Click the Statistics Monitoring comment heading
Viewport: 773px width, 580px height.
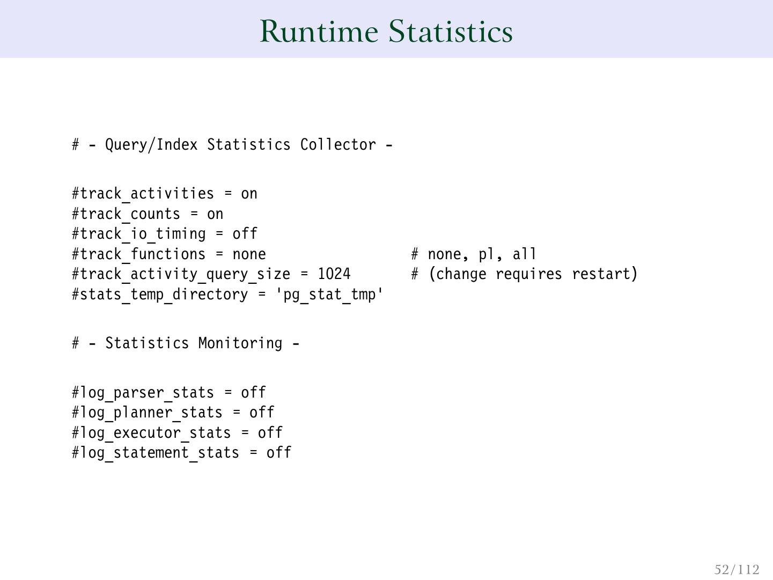[x=186, y=343]
